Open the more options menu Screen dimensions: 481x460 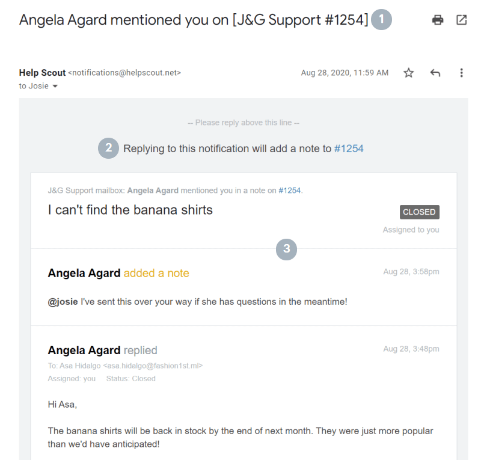(x=461, y=73)
